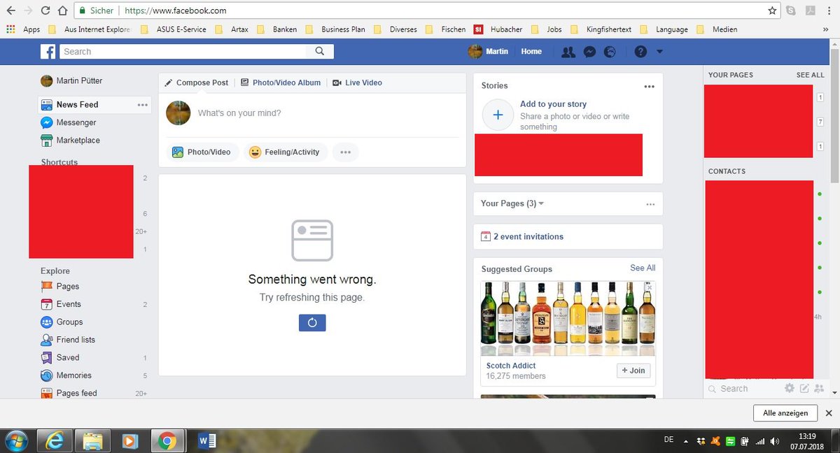Reload the page in Chrome

tap(45, 10)
